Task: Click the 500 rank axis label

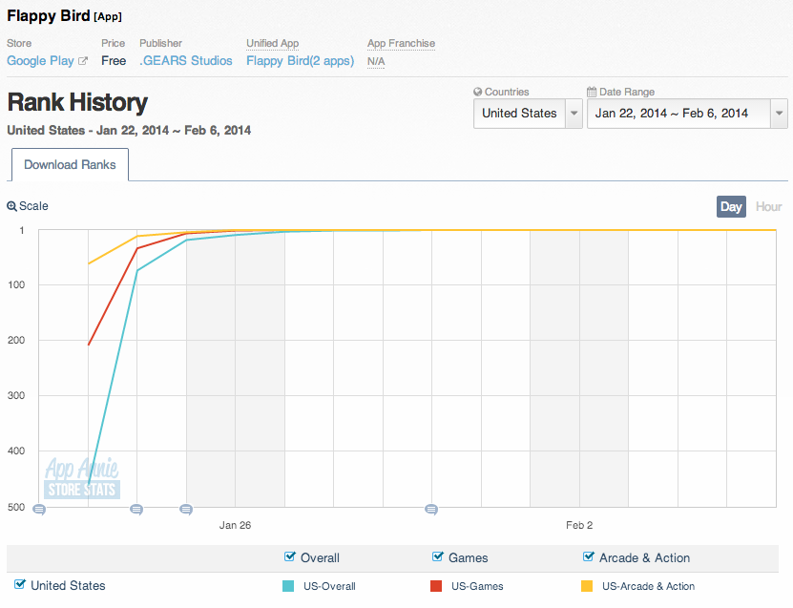Action: [16, 507]
